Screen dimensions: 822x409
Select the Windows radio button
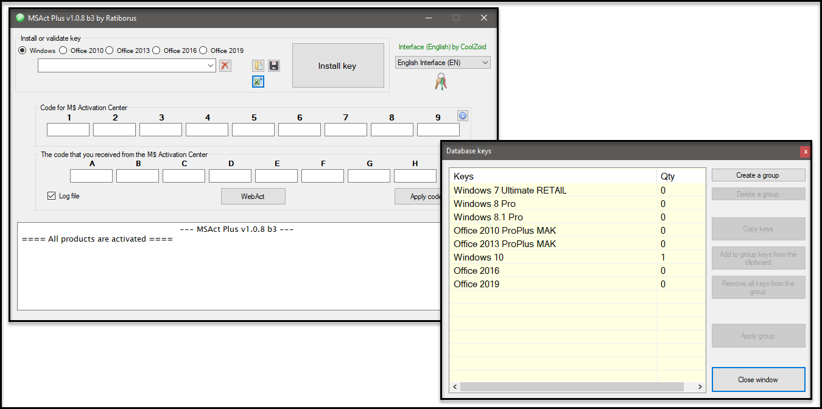click(x=23, y=51)
